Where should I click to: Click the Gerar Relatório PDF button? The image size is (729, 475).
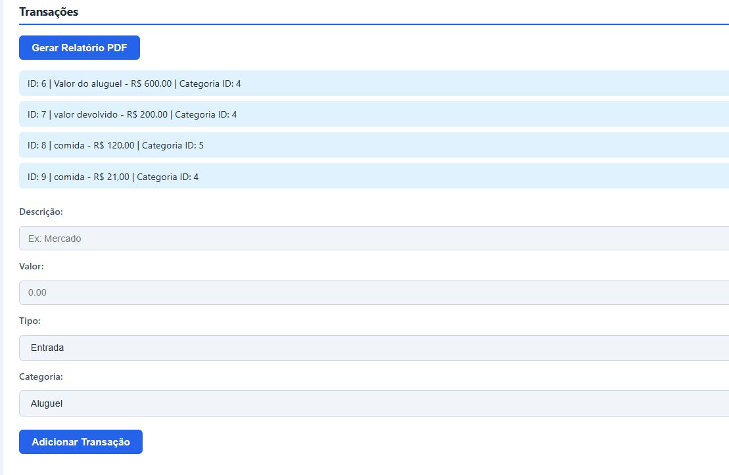tap(80, 48)
